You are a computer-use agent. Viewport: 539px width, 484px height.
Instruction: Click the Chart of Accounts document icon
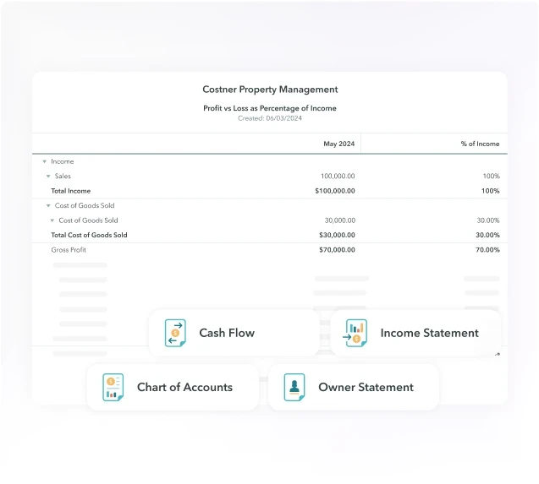pos(113,387)
